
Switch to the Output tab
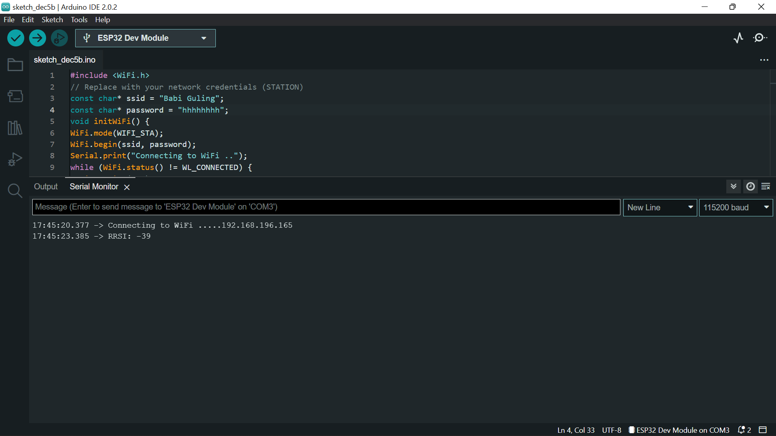click(46, 187)
